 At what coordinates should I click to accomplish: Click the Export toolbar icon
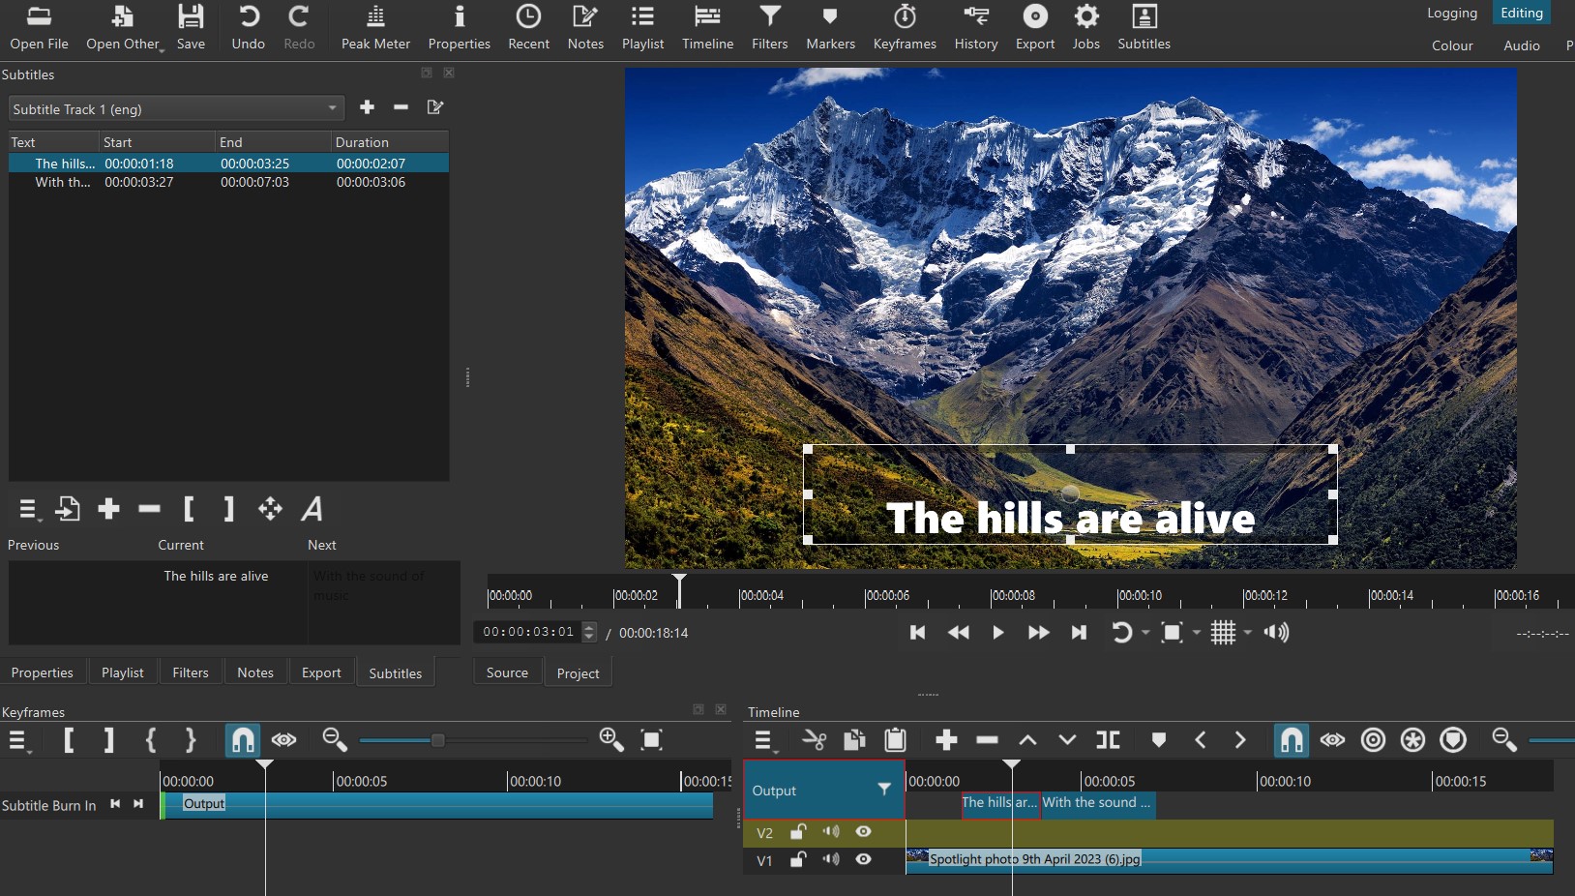tap(1035, 28)
